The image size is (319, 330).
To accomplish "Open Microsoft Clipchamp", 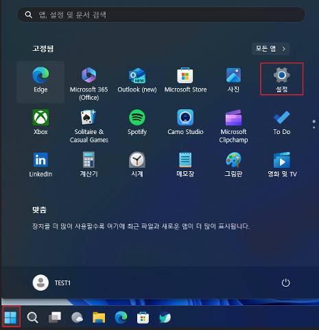I will point(233,126).
